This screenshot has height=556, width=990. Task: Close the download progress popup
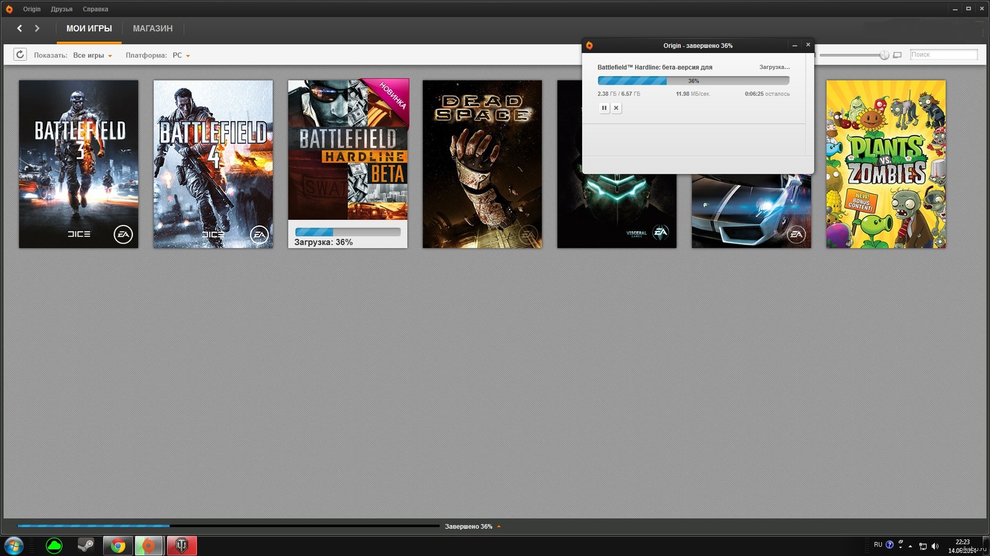point(808,44)
